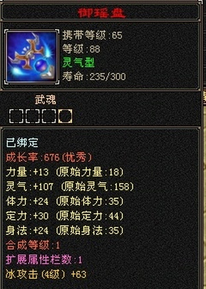Click the 已绑定 bound status text
Screen dimensions: 206x289
(x=22, y=143)
